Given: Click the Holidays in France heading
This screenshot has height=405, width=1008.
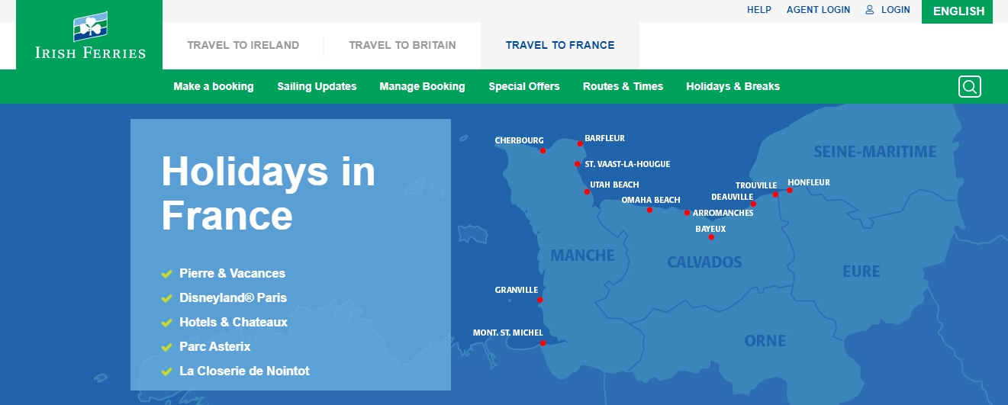Looking at the screenshot, I should coord(269,193).
